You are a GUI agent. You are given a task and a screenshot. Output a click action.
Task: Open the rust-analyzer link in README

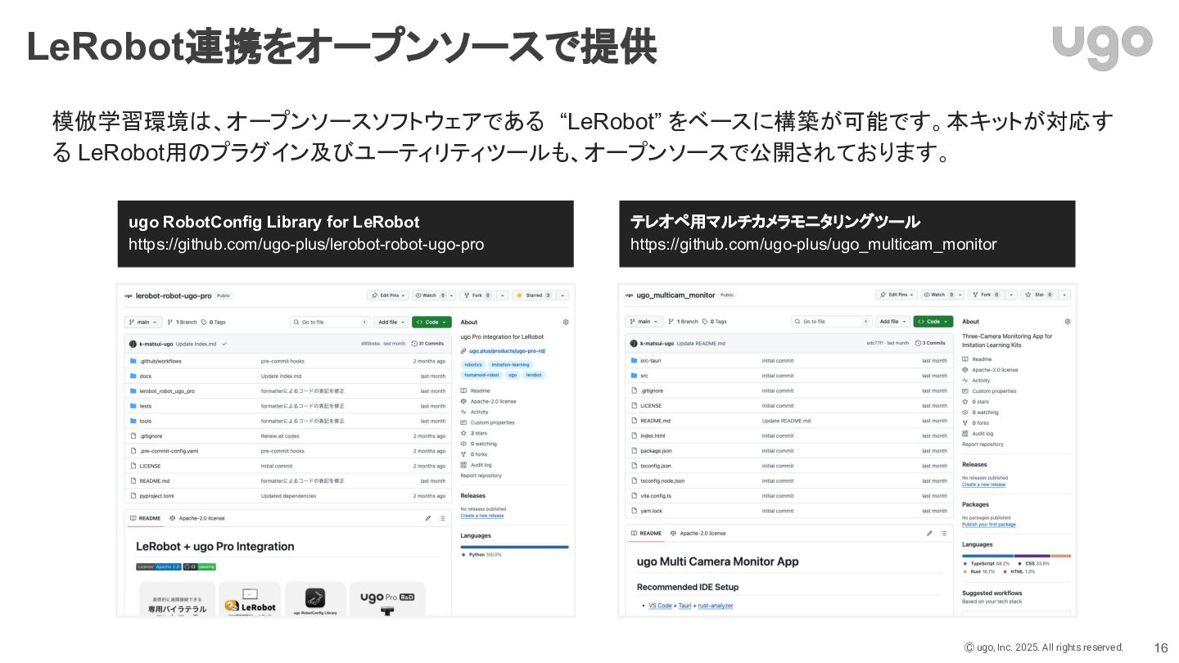click(x=716, y=606)
